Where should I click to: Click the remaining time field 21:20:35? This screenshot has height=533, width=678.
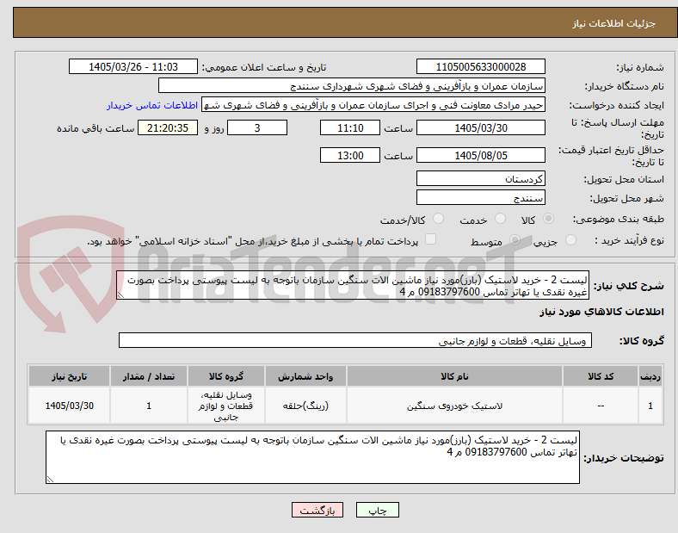click(168, 127)
